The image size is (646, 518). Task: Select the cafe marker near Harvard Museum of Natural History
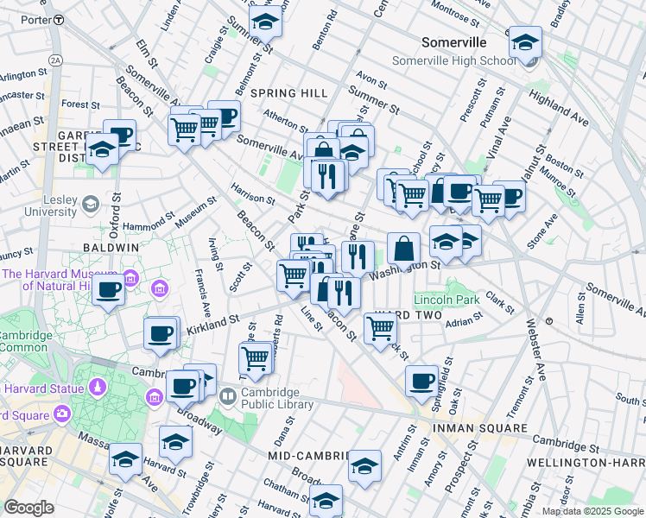click(x=108, y=290)
